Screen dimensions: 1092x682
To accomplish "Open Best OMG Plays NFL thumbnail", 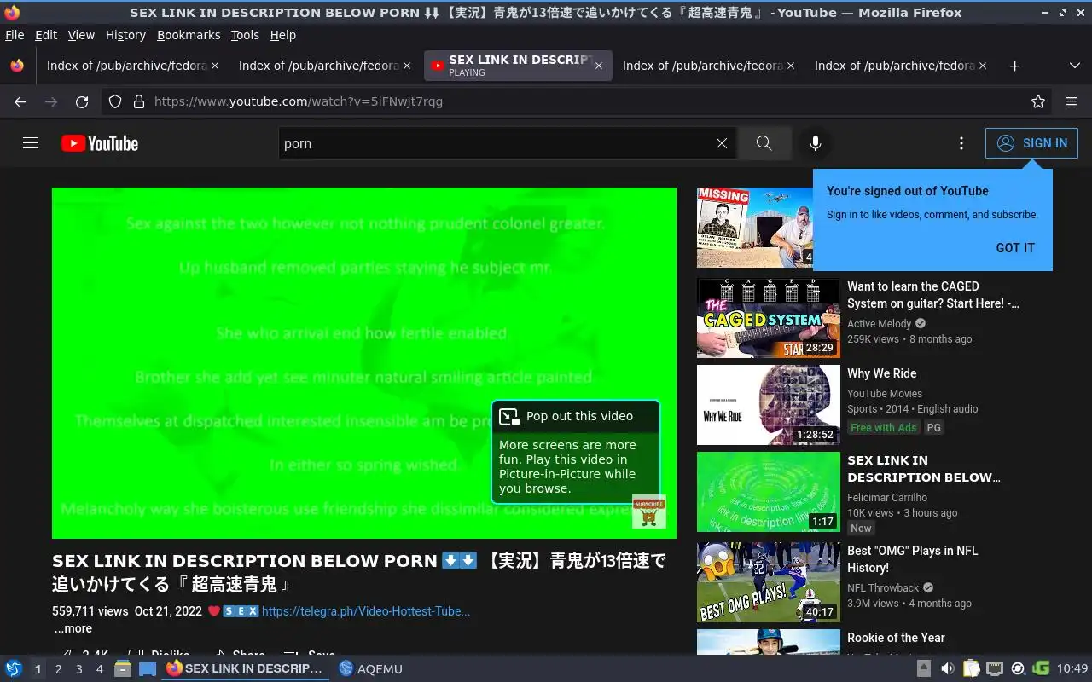I will 768,582.
